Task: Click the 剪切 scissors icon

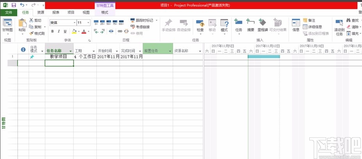Action: 31,21
